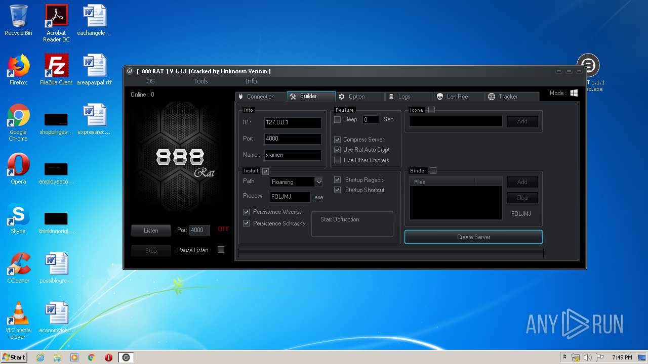Toggle Use Rat Auto Crypt checkbox
Viewport: 648px width, 364px height.
[x=338, y=150]
